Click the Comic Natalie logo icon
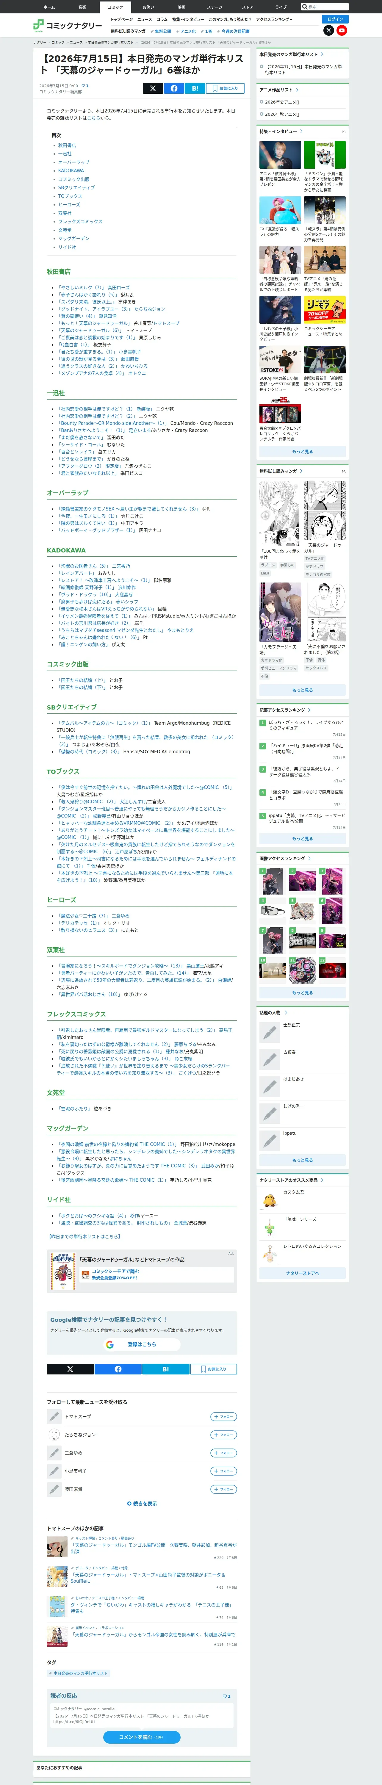This screenshot has width=382, height=1785. pyautogui.click(x=38, y=26)
